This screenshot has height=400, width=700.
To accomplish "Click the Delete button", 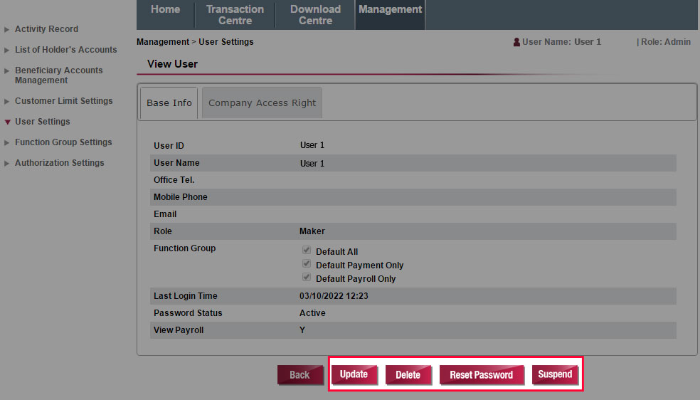I will [408, 375].
